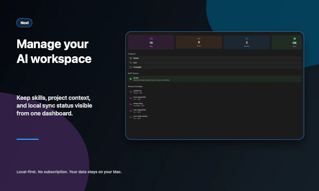Viewport: 319px width, 191px height.
Task: Click the sync are healthy description line
Action: [151, 80]
